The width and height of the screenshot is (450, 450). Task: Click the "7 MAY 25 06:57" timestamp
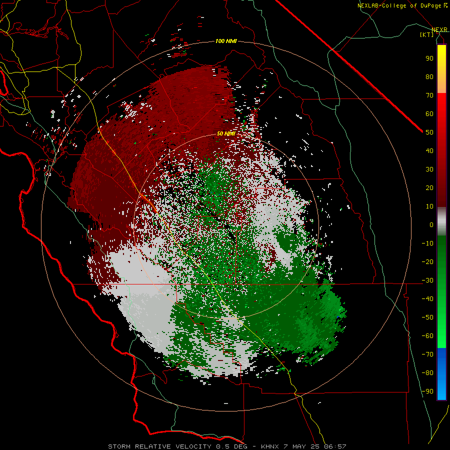pos(315,446)
